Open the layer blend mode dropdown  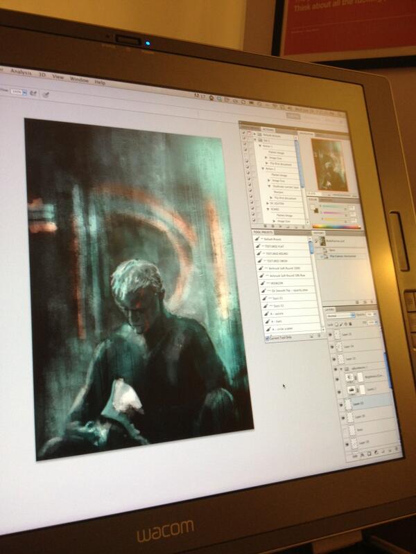point(340,316)
